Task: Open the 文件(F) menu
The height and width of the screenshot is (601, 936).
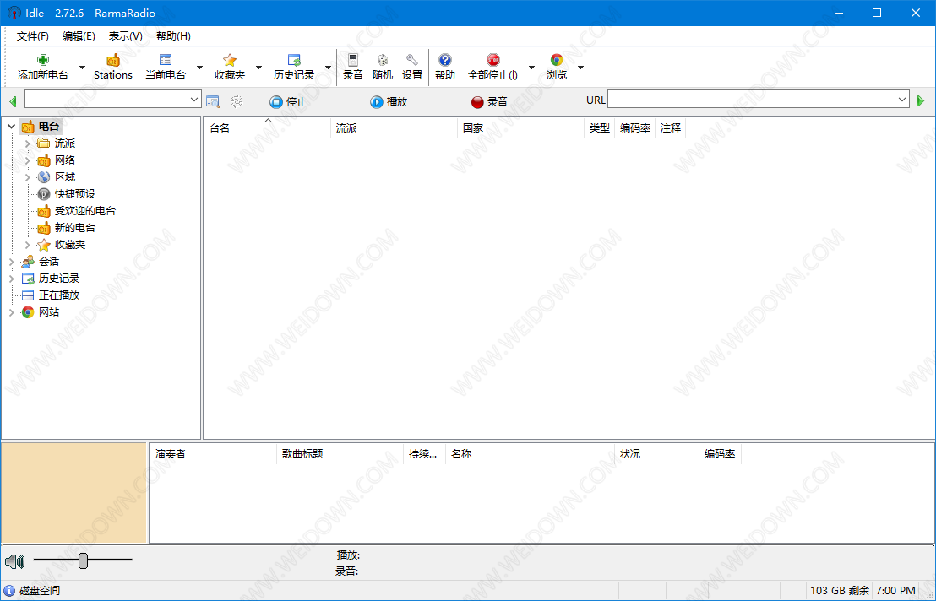Action: (x=33, y=36)
